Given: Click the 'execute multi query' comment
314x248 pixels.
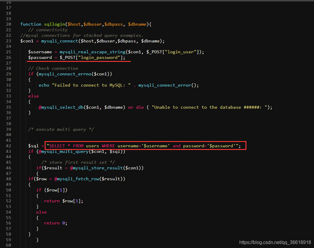Looking at the screenshot, I should [x=61, y=129].
